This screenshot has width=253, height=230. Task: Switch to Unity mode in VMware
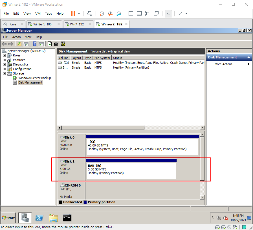pos(156,14)
